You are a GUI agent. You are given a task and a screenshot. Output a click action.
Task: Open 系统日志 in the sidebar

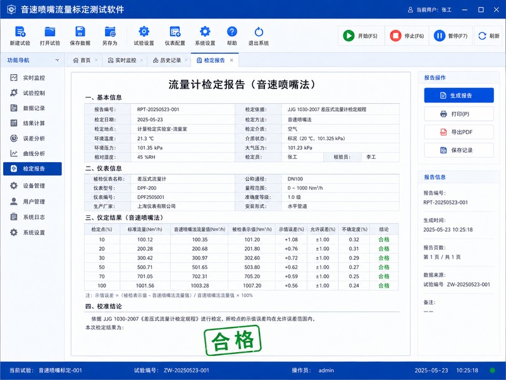(x=32, y=217)
